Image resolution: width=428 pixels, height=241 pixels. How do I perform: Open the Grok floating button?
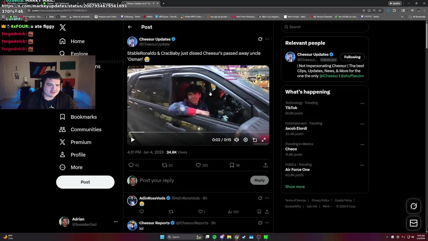click(414, 207)
